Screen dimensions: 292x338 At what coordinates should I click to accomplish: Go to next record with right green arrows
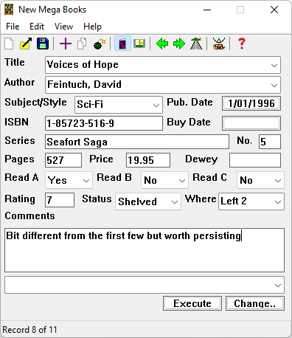(x=179, y=44)
